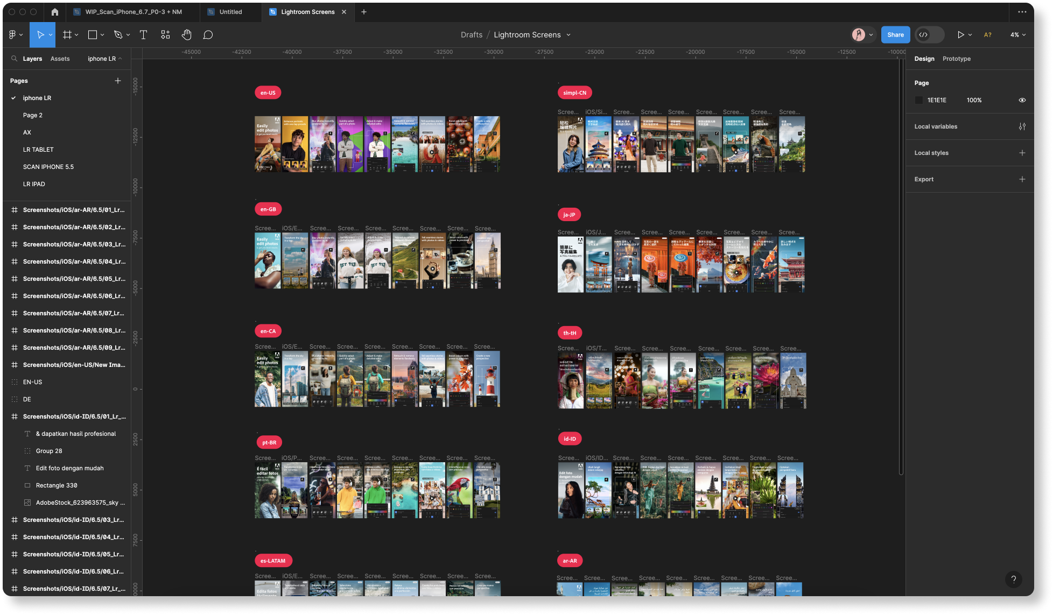Select the Comment tool
Screen dimensions: 1053x615
(x=208, y=35)
